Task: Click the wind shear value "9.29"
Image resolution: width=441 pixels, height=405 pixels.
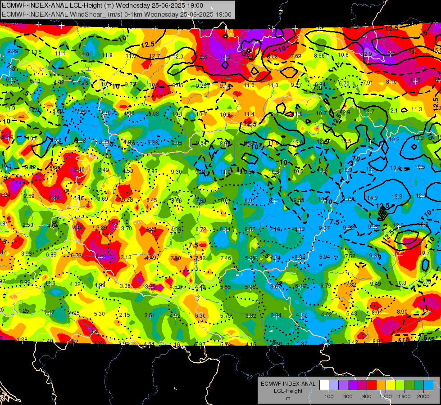Action: (x=13, y=51)
